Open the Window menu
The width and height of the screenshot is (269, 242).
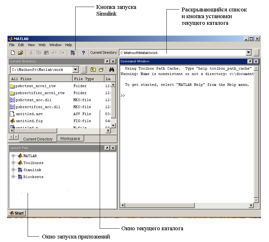[x=55, y=45]
